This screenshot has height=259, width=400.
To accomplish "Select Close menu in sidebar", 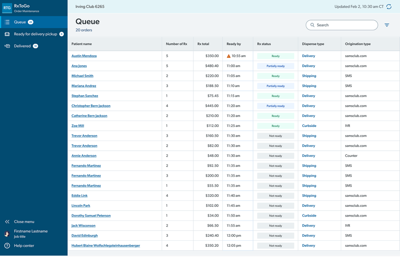I will tap(24, 222).
